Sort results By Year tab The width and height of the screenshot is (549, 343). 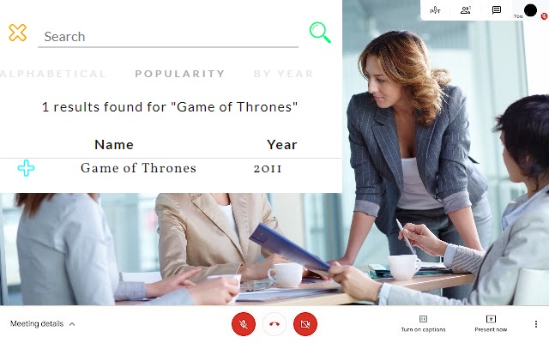click(x=283, y=74)
